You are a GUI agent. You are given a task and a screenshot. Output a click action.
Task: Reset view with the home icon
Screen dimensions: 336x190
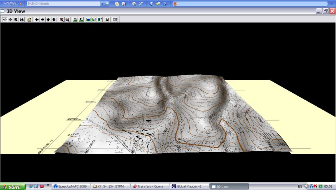coord(29,20)
